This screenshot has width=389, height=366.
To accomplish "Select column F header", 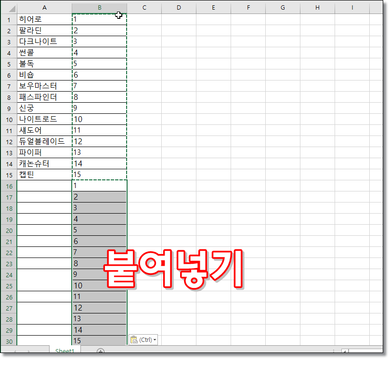I will (248, 8).
